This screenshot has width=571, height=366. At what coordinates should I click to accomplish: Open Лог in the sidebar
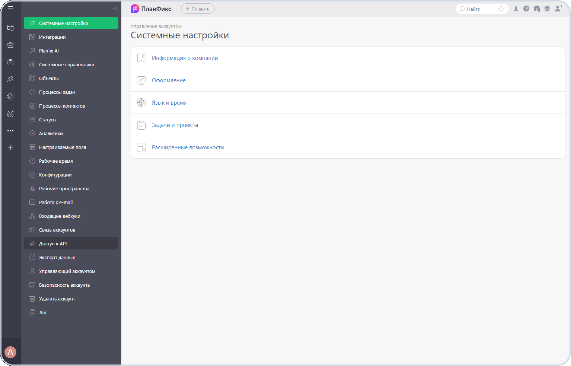pos(71,312)
